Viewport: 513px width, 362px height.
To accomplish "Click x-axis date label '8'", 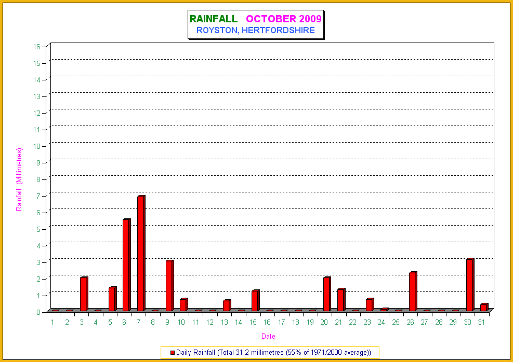I will pos(153,322).
